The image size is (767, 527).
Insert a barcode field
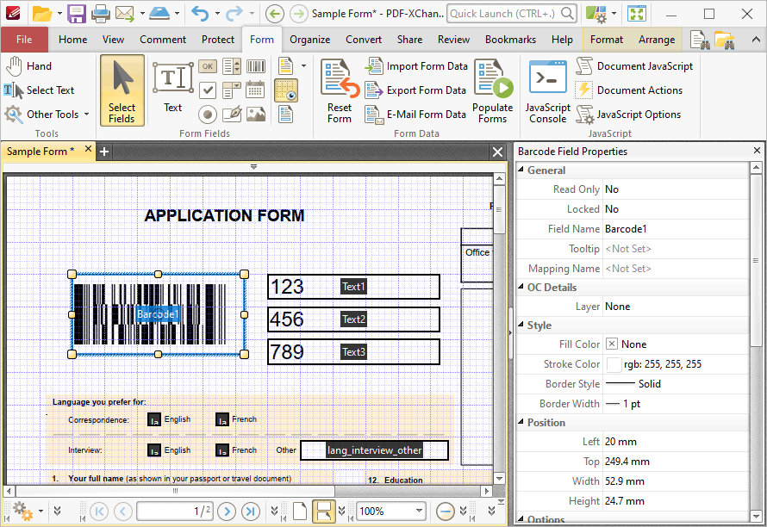[256, 66]
